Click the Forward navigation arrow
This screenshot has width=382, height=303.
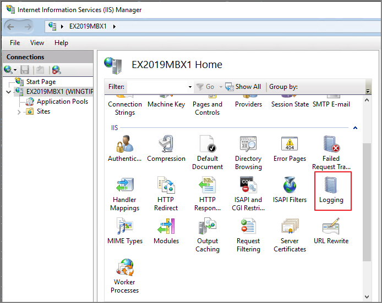click(28, 26)
